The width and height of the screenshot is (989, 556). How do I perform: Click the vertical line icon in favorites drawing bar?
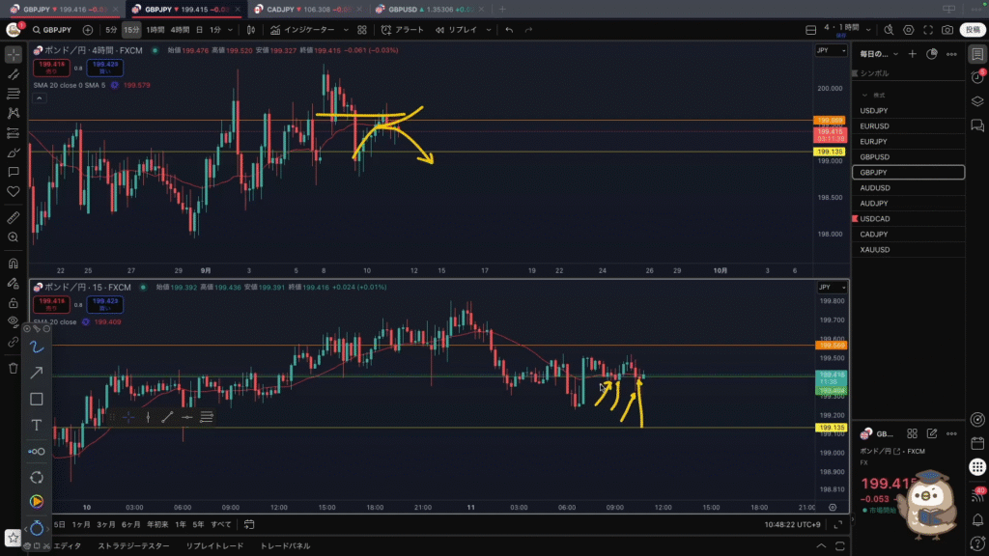pos(148,417)
